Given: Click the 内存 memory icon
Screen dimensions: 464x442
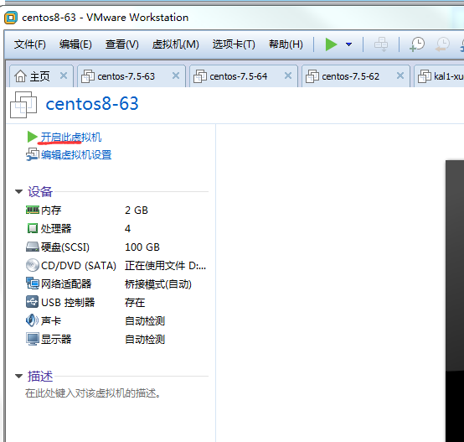Looking at the screenshot, I should (33, 210).
